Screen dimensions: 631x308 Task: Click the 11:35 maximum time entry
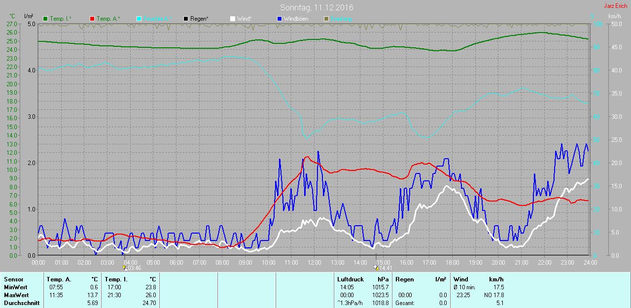(x=55, y=295)
